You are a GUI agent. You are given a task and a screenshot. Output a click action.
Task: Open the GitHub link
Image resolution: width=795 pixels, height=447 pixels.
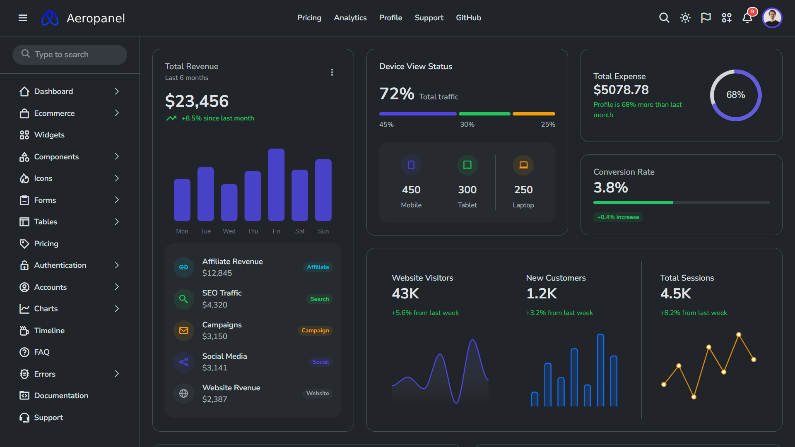coord(468,18)
